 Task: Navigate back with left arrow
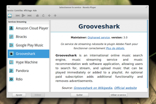pos(49,16)
